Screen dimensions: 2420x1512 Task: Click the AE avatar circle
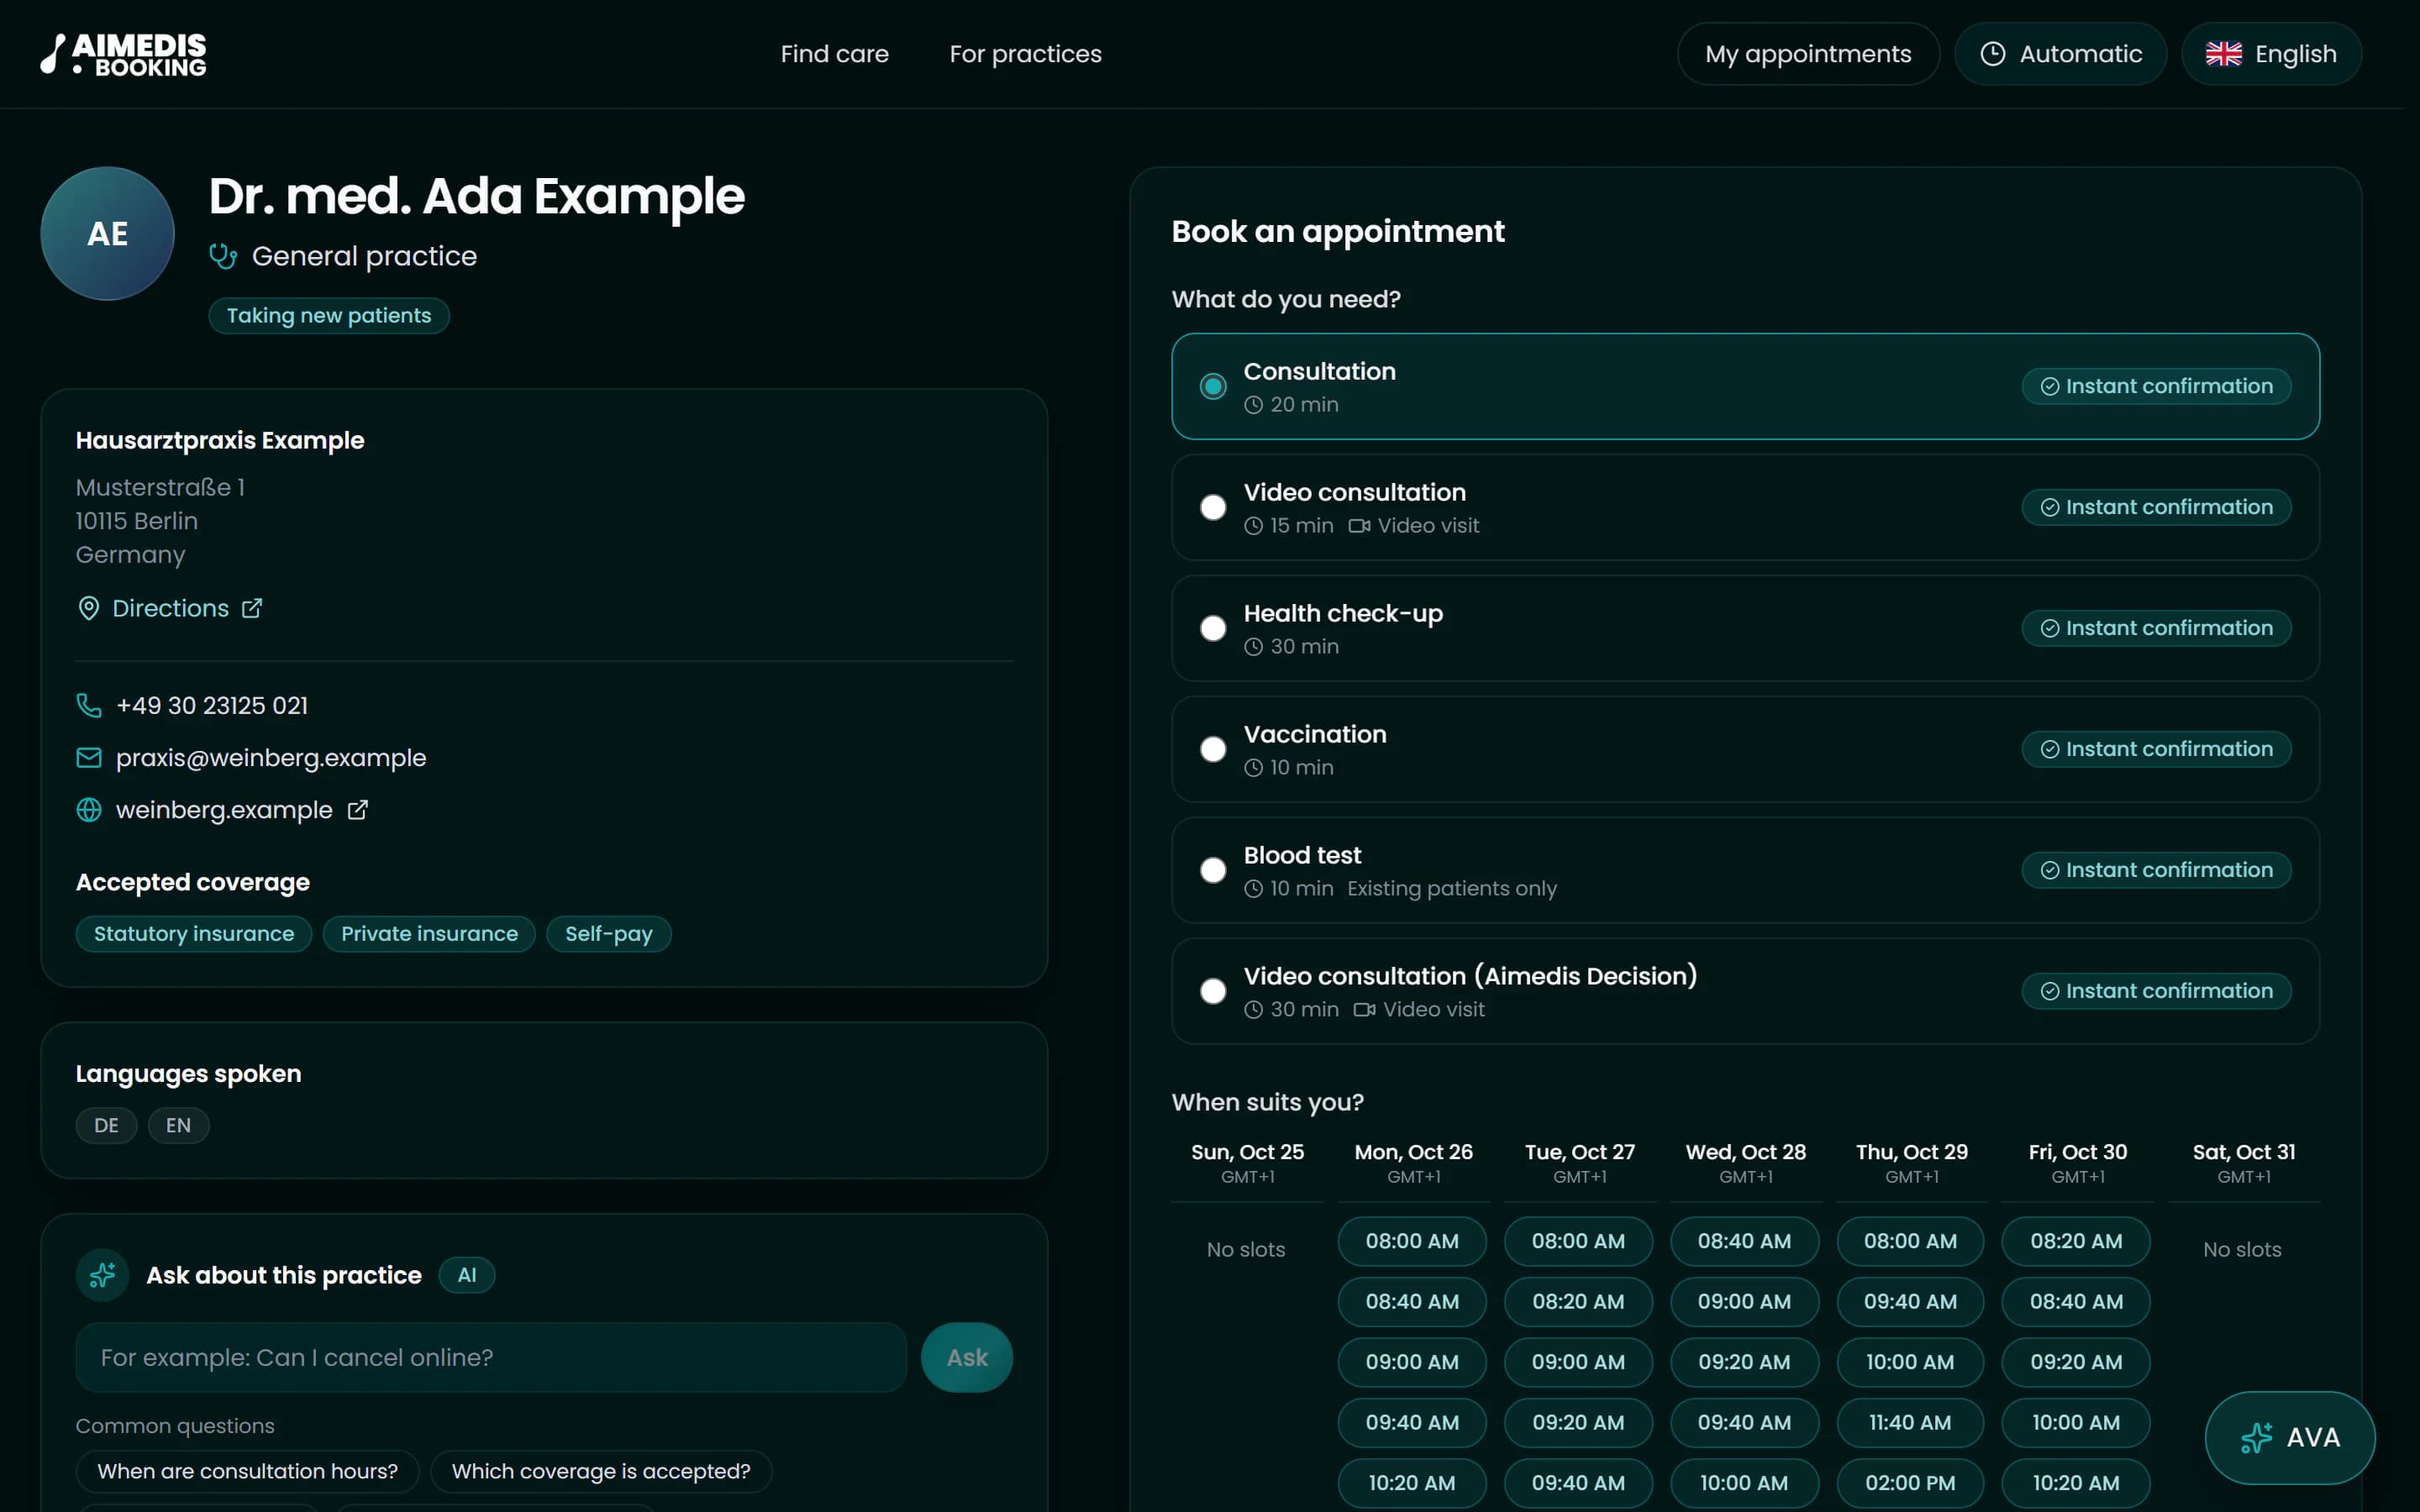tap(107, 234)
